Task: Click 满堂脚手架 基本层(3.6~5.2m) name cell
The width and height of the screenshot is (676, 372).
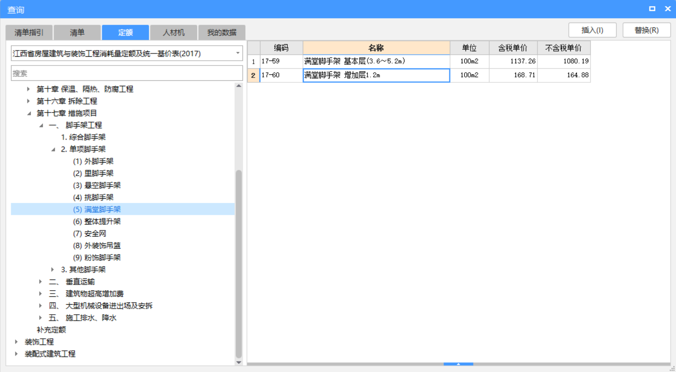Action: 376,62
